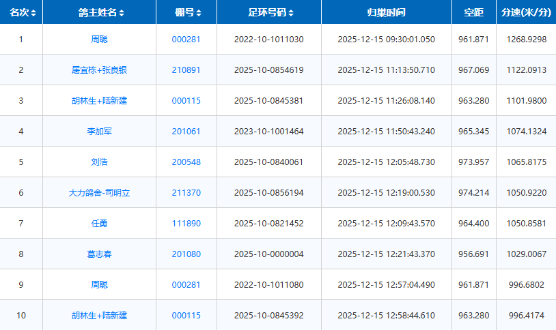Open loft number link 211370
This screenshot has width=556, height=330.
pyautogui.click(x=186, y=193)
